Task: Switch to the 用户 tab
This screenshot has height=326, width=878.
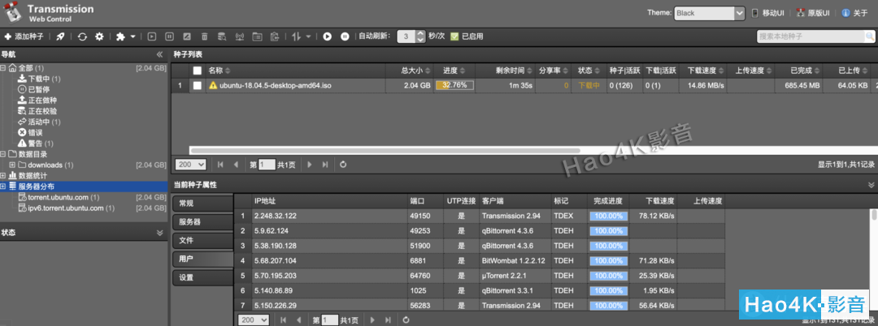Action: click(x=202, y=259)
